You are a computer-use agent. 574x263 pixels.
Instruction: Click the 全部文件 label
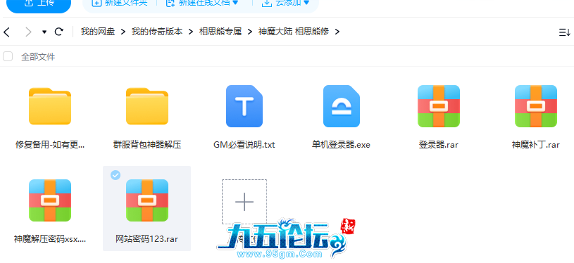click(38, 57)
